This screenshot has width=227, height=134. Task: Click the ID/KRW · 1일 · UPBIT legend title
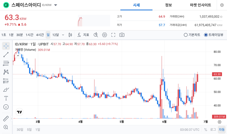point(32,44)
